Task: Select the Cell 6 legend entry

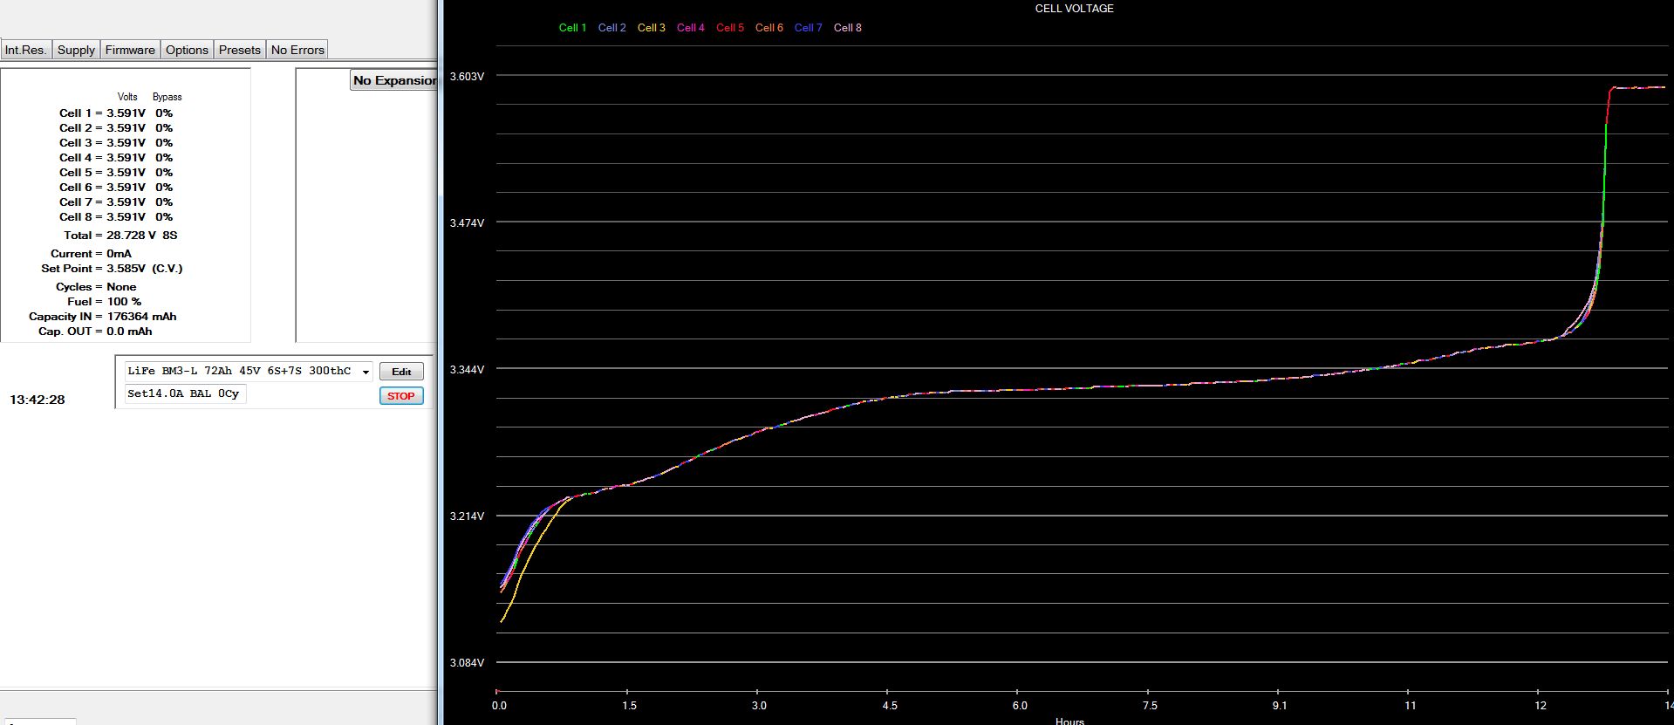Action: (769, 28)
